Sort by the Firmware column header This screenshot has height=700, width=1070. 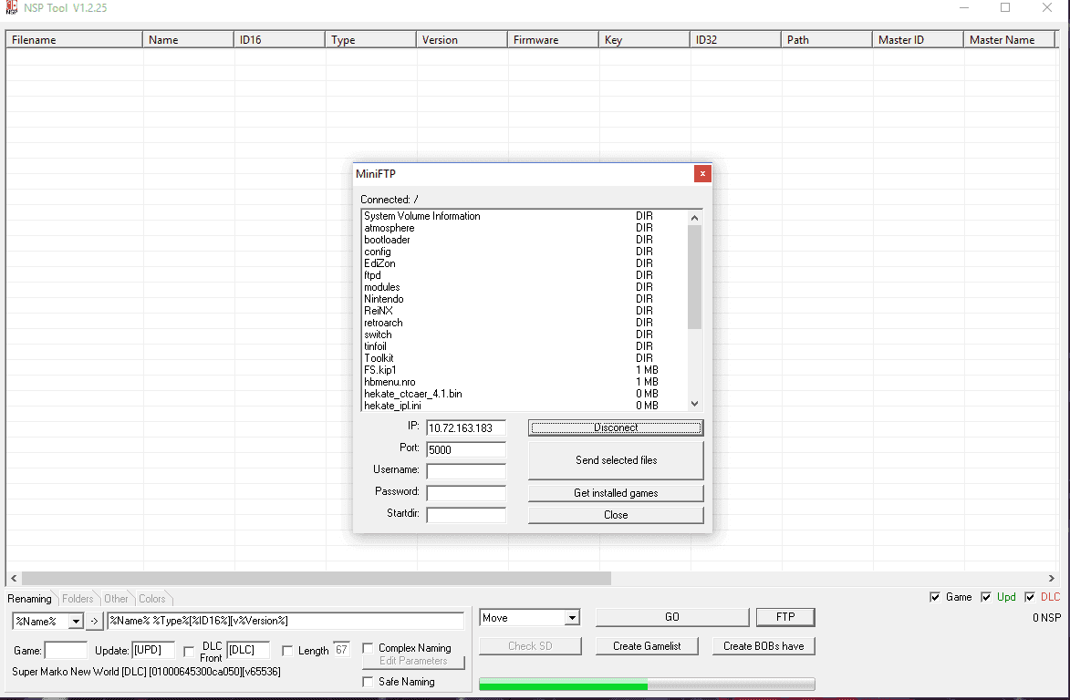[553, 39]
